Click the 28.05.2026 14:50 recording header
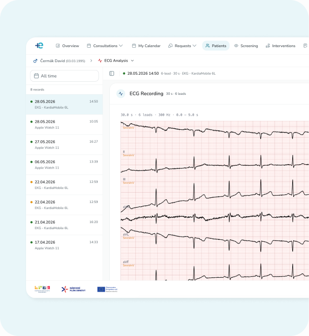309x336 pixels. pos(143,74)
